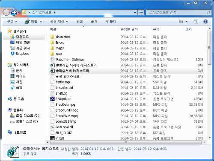
Task: Open address bar history dropdown arrow
Action: pos(135,13)
